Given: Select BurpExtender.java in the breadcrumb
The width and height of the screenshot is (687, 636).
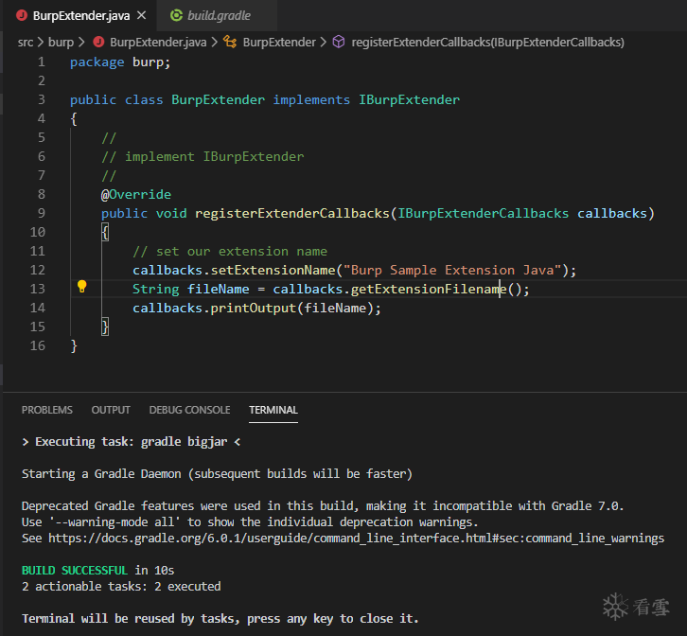Looking at the screenshot, I should click(158, 42).
